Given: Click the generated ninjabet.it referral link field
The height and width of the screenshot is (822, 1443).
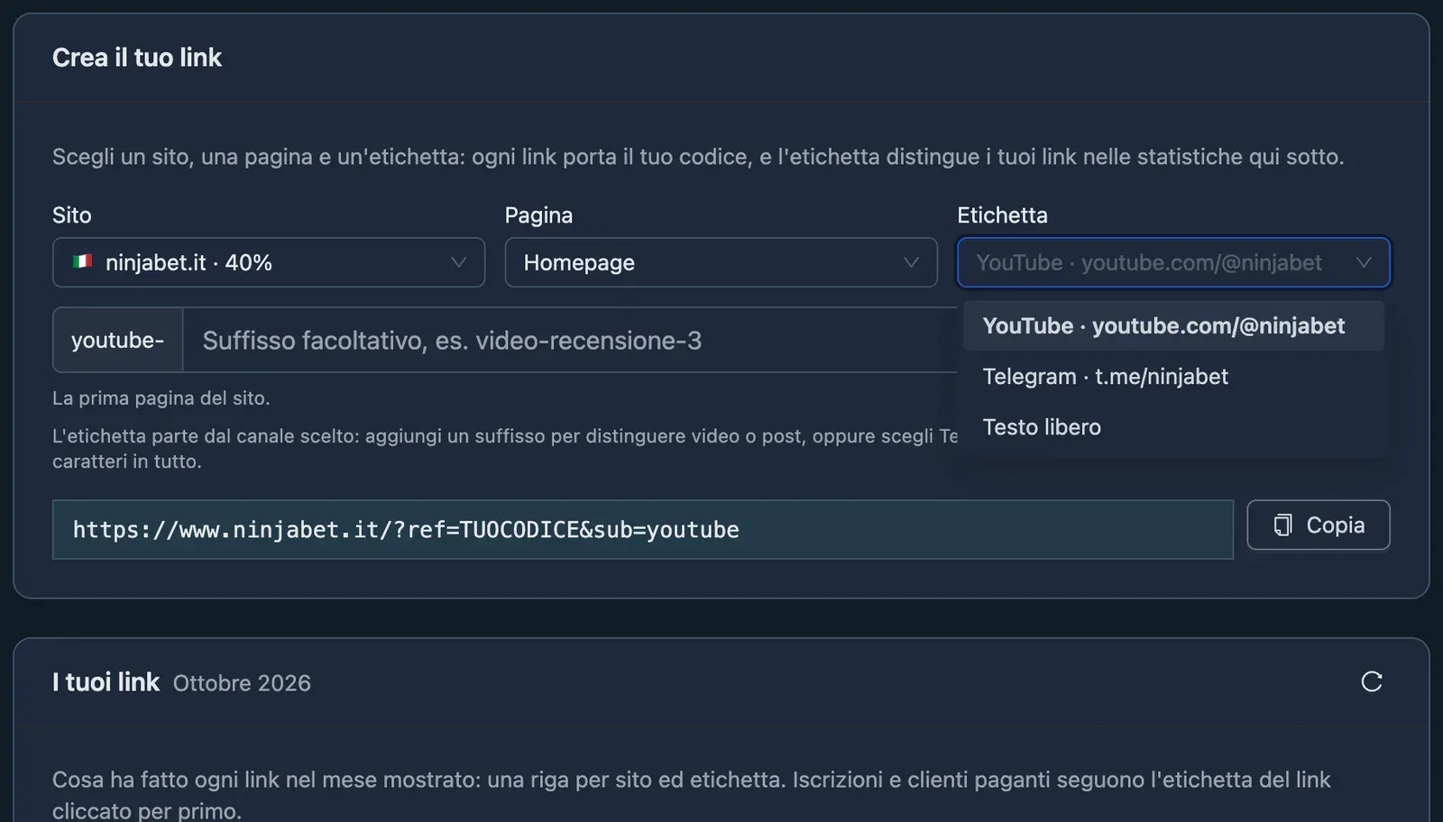Looking at the screenshot, I should click(x=643, y=530).
